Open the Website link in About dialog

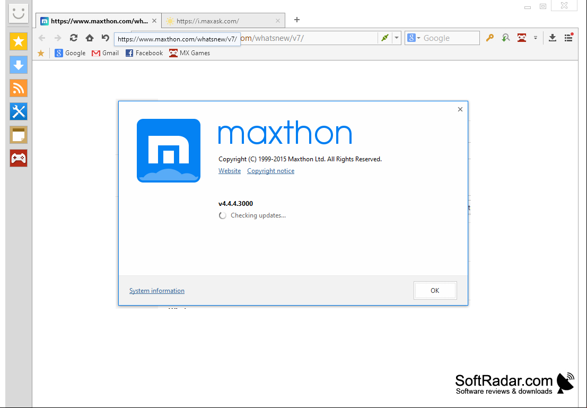point(230,171)
